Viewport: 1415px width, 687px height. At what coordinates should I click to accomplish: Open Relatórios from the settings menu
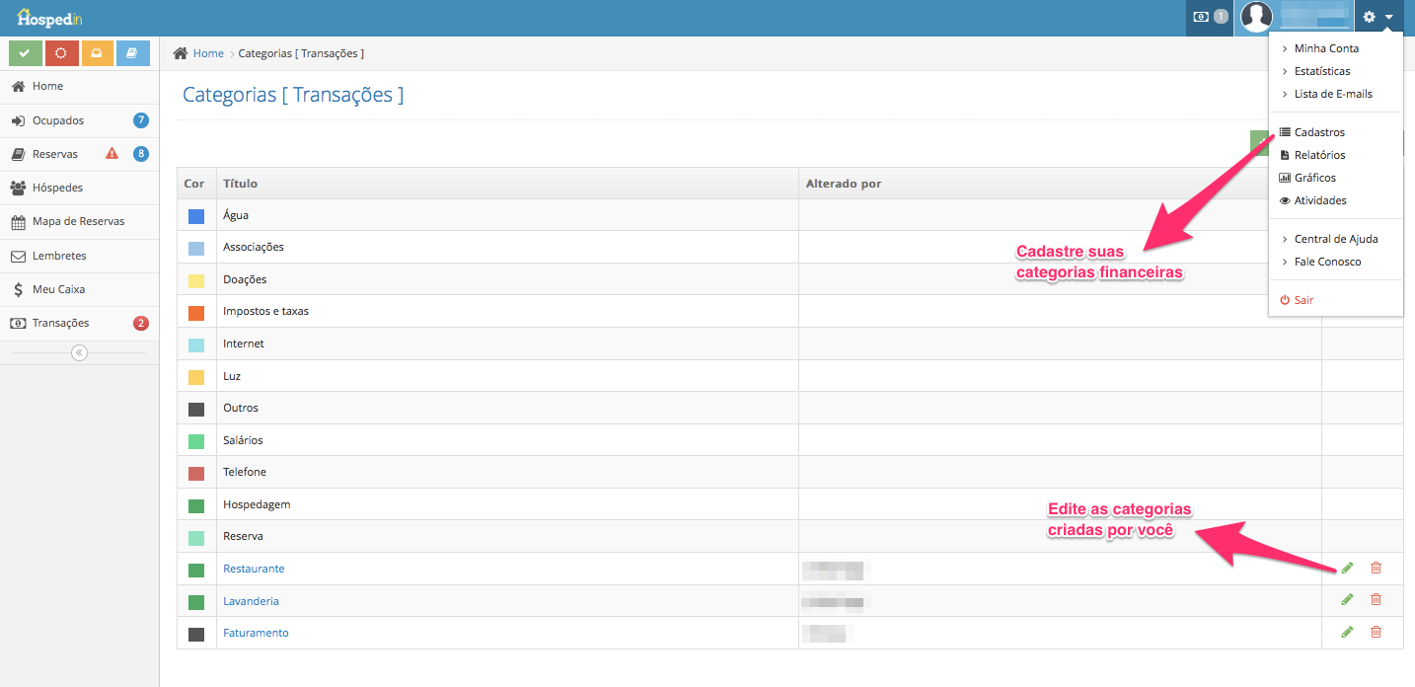pyautogui.click(x=1318, y=155)
